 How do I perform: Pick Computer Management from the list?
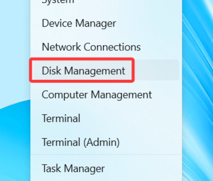tap(97, 95)
